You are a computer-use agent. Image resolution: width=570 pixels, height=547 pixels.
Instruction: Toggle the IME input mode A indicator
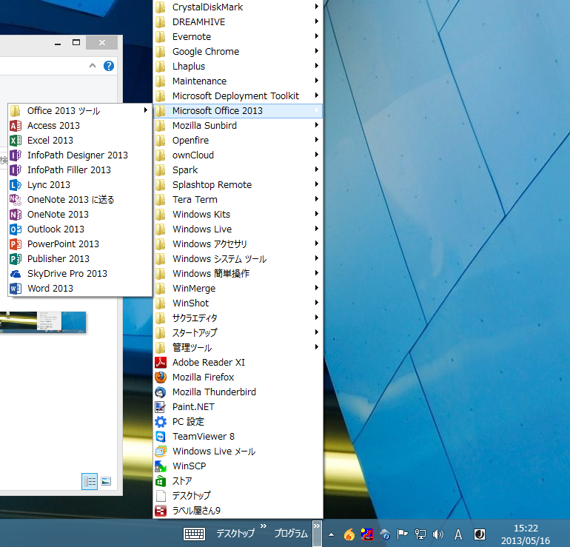458,534
